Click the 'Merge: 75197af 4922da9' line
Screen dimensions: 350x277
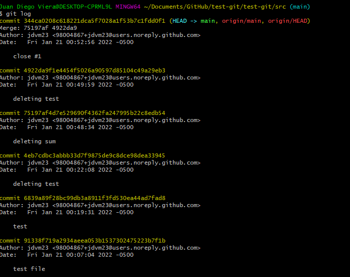click(38, 28)
